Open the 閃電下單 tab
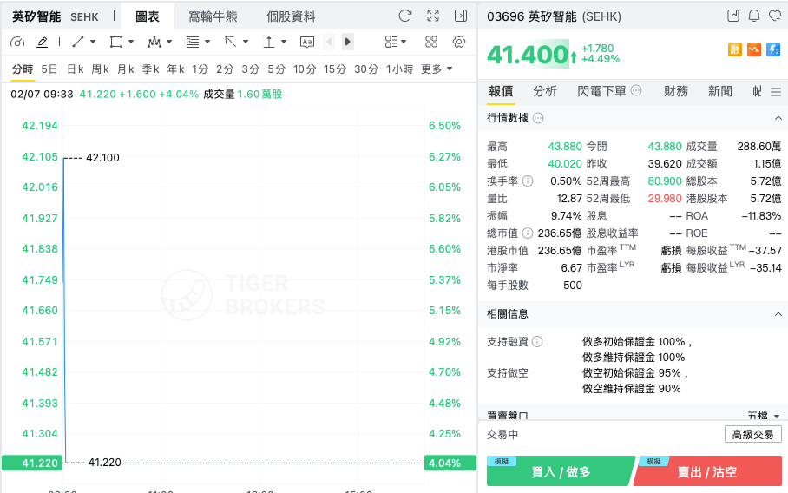788x493 pixels. pyautogui.click(x=601, y=91)
